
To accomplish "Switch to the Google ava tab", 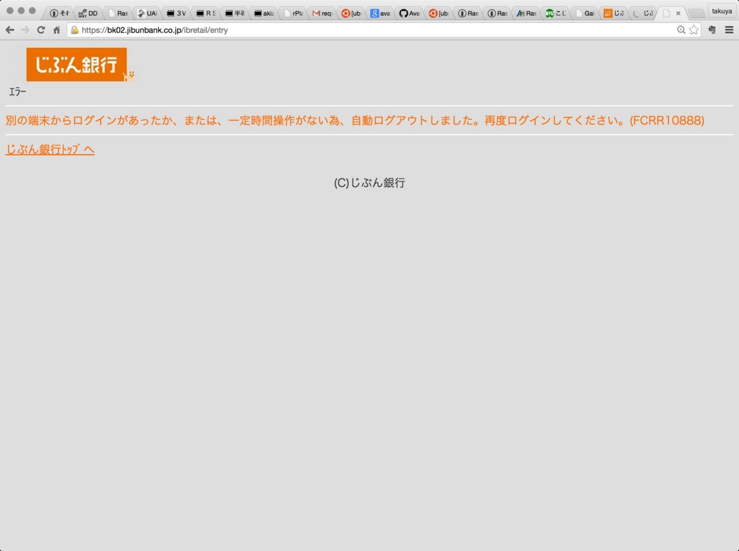I will click(x=381, y=13).
